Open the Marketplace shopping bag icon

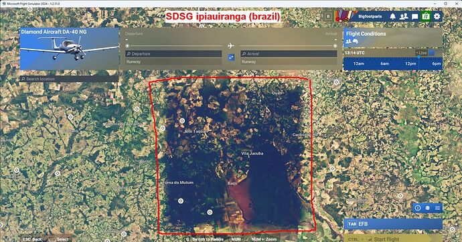tap(425, 16)
